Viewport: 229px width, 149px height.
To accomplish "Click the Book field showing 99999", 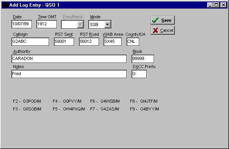I will (143, 59).
